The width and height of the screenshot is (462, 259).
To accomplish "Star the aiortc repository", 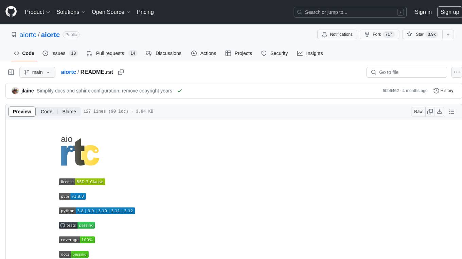I will point(422,34).
